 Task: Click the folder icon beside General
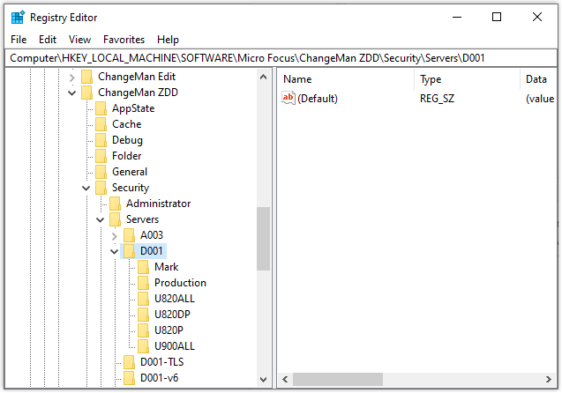[101, 172]
